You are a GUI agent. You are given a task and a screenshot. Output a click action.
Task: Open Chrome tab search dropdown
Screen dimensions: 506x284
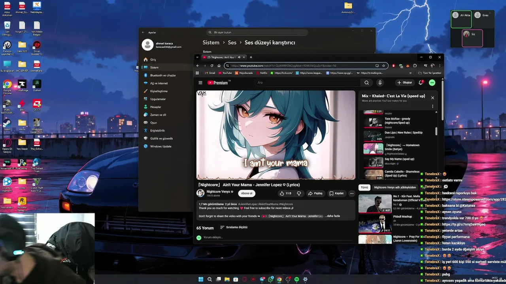click(x=197, y=57)
